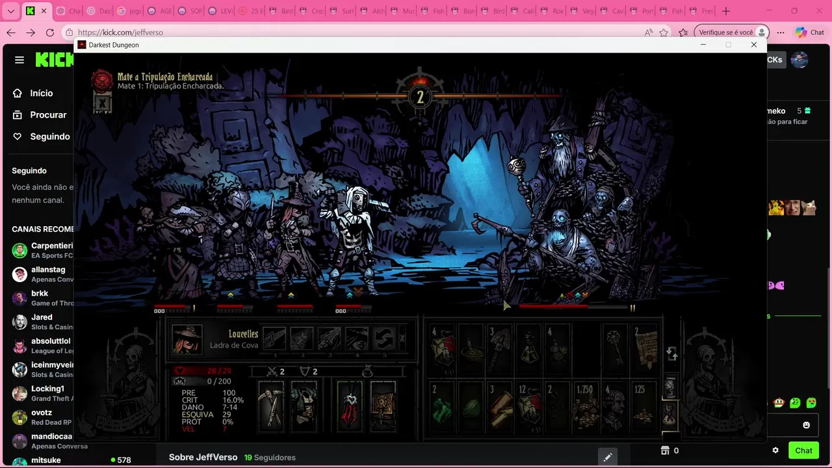Click the Loucelles hero portrait in the panel
The width and height of the screenshot is (832, 468).
pos(187,339)
